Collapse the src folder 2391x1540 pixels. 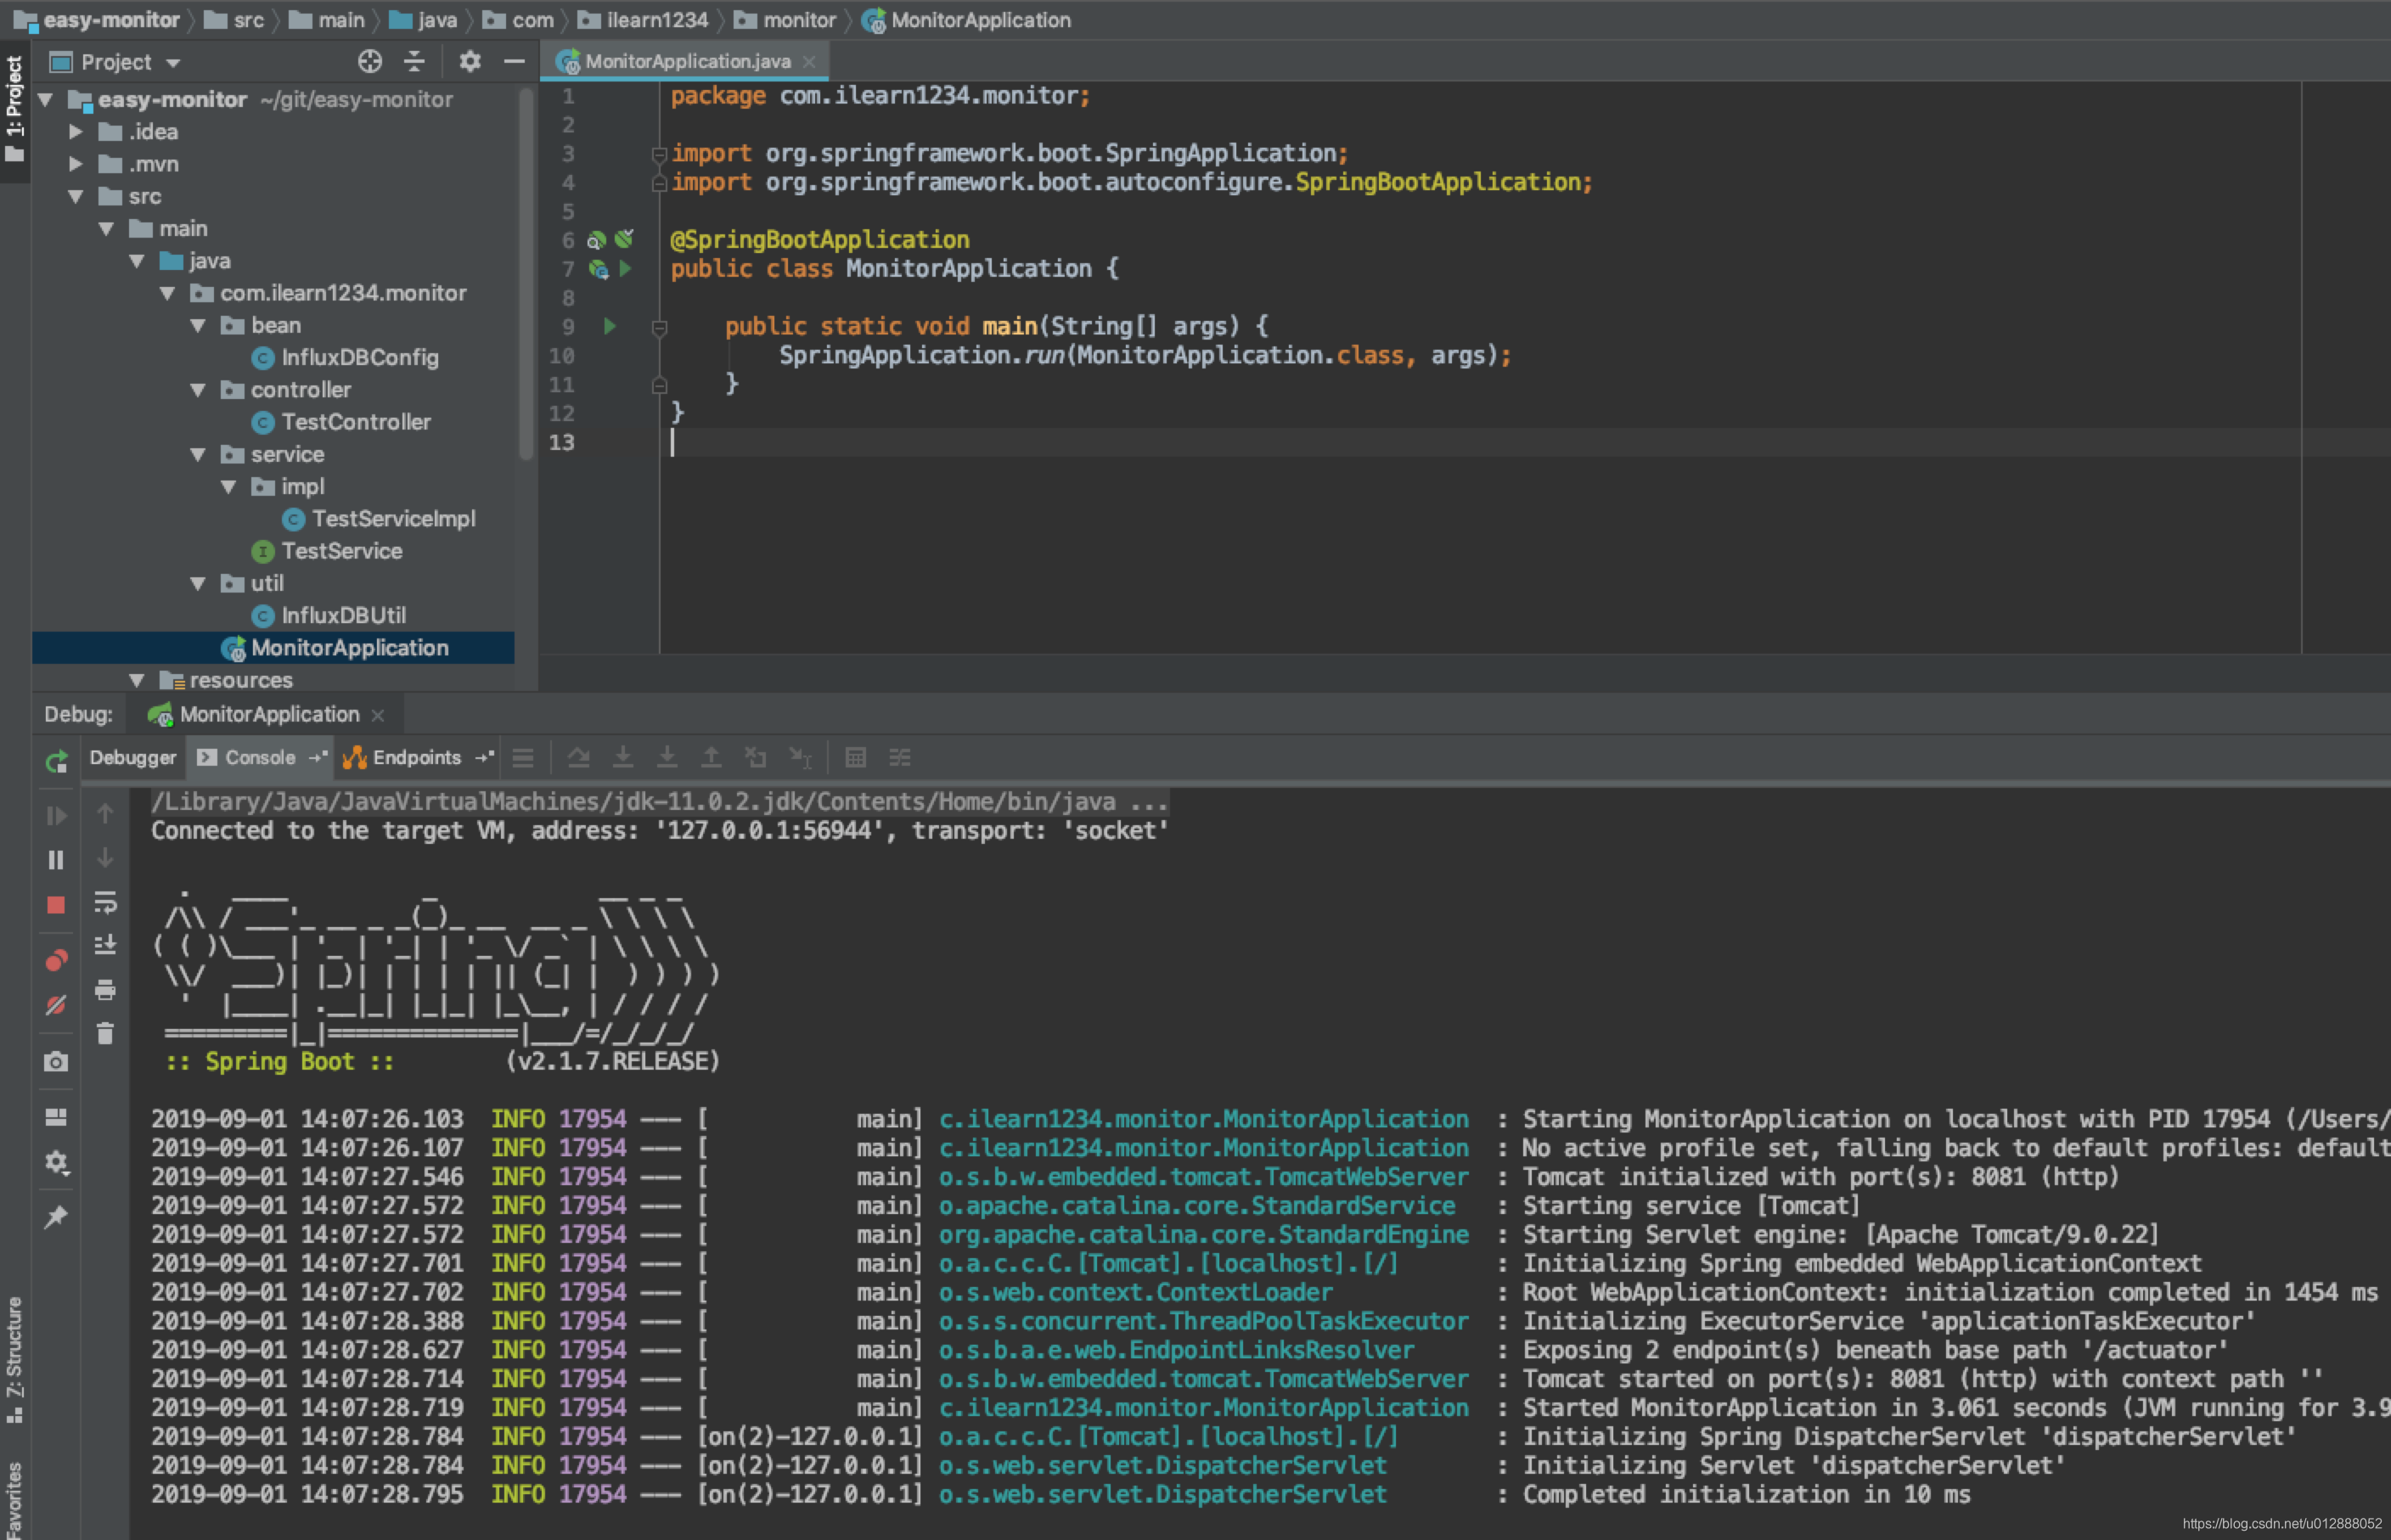[76, 196]
